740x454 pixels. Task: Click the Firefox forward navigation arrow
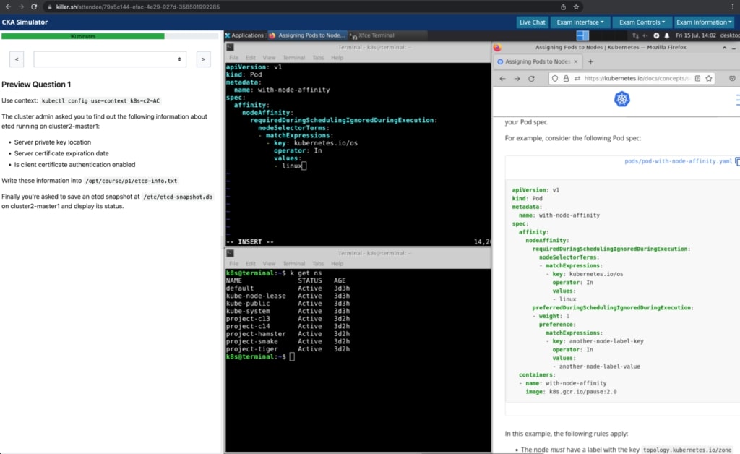coord(517,78)
